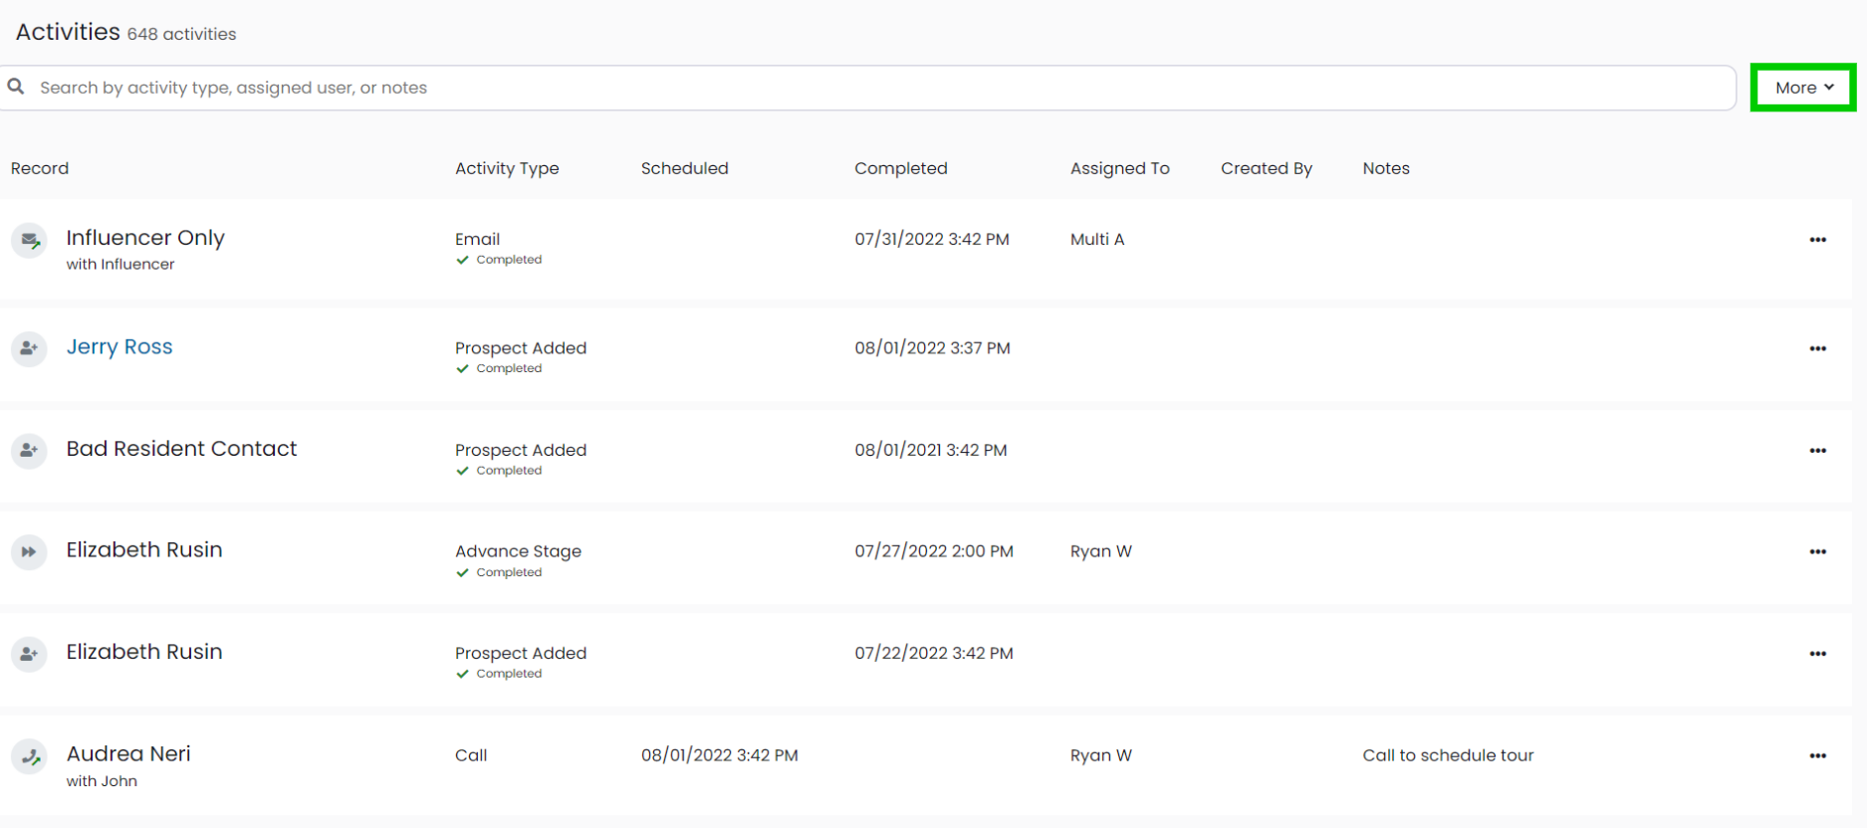Click the Advance Stage activity type
The image size is (1867, 828).
518,551
